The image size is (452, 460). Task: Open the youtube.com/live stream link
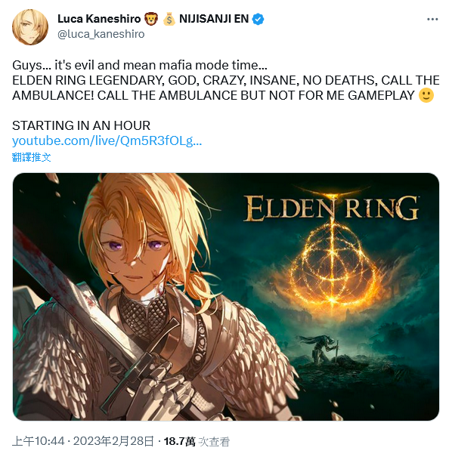[107, 140]
